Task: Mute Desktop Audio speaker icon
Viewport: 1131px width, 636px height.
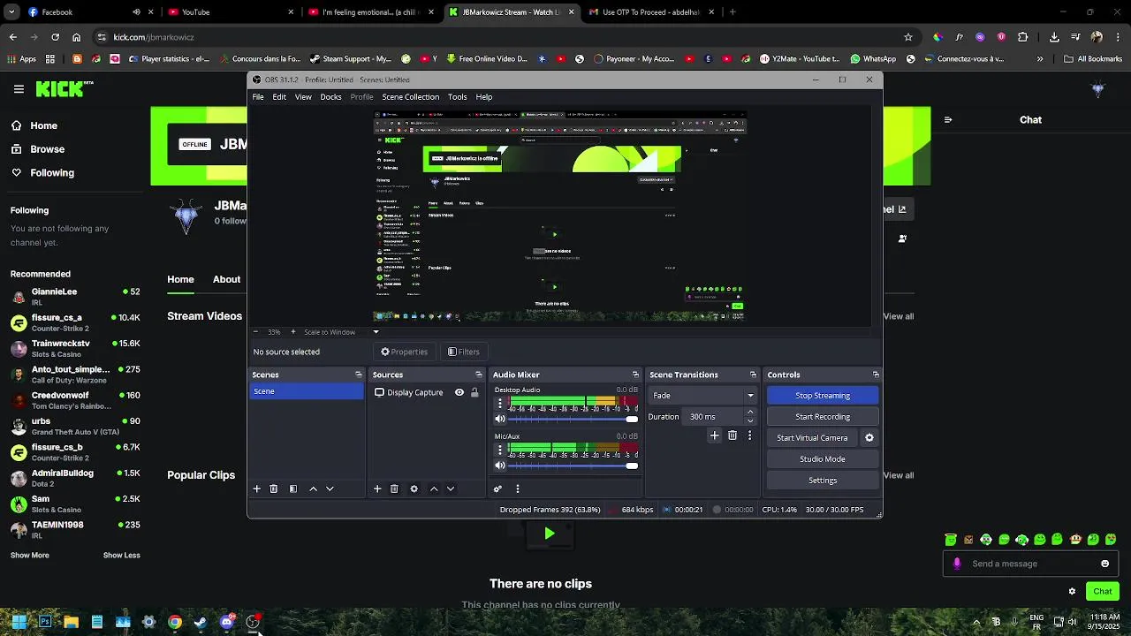Action: pos(500,419)
